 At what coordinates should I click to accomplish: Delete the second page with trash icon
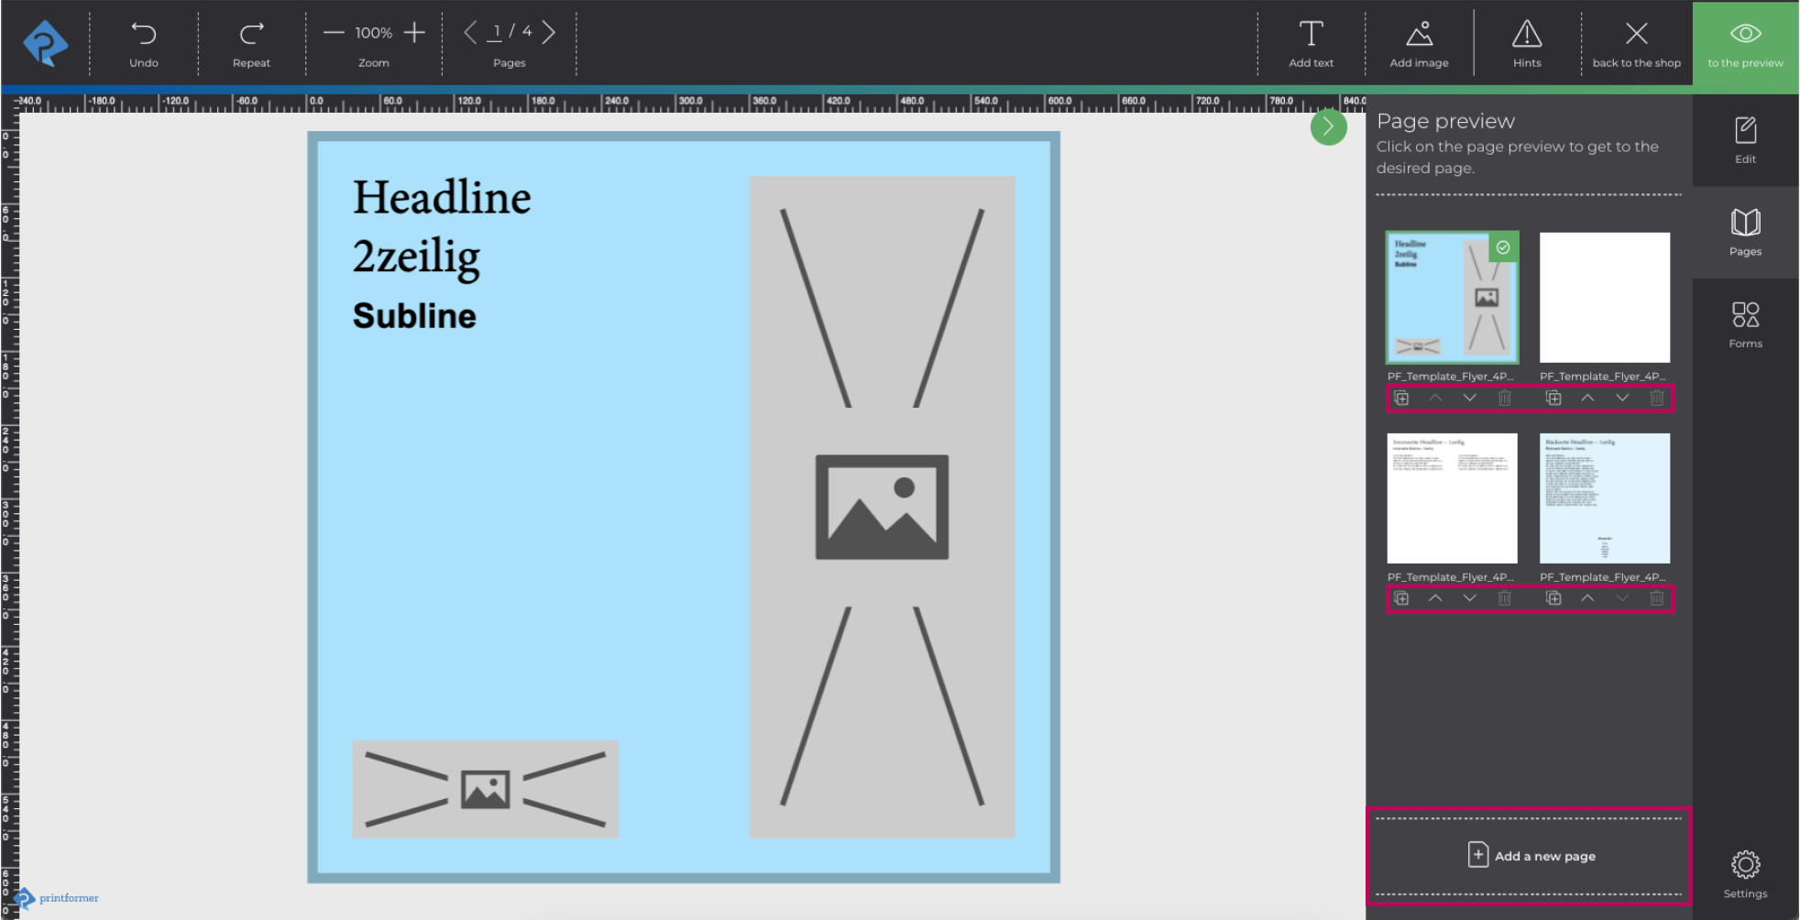1657,399
